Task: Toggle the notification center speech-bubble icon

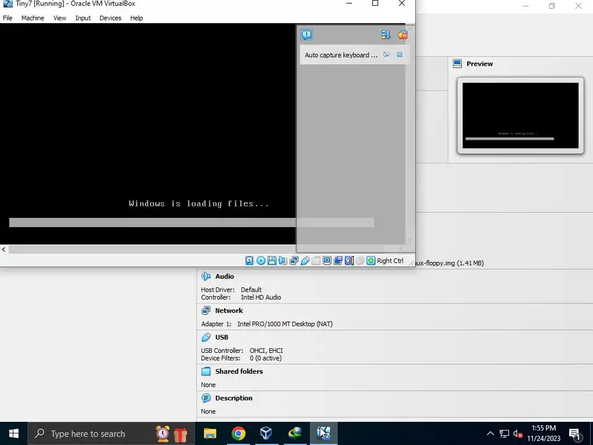Action: pos(307,35)
